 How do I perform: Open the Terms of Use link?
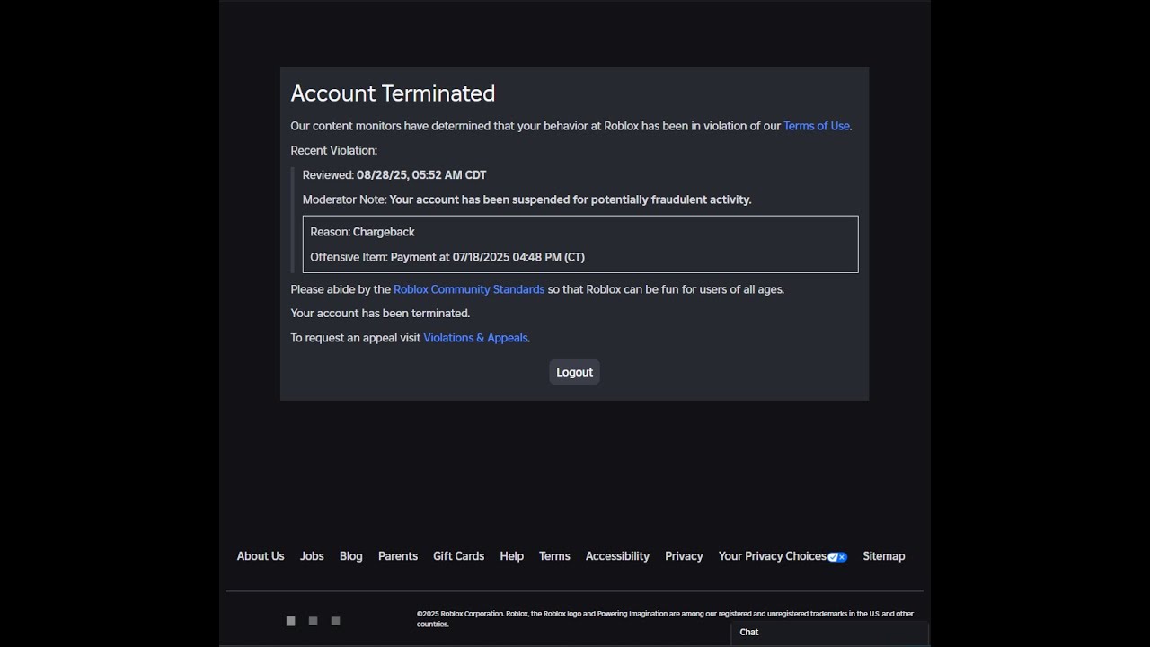coord(816,126)
